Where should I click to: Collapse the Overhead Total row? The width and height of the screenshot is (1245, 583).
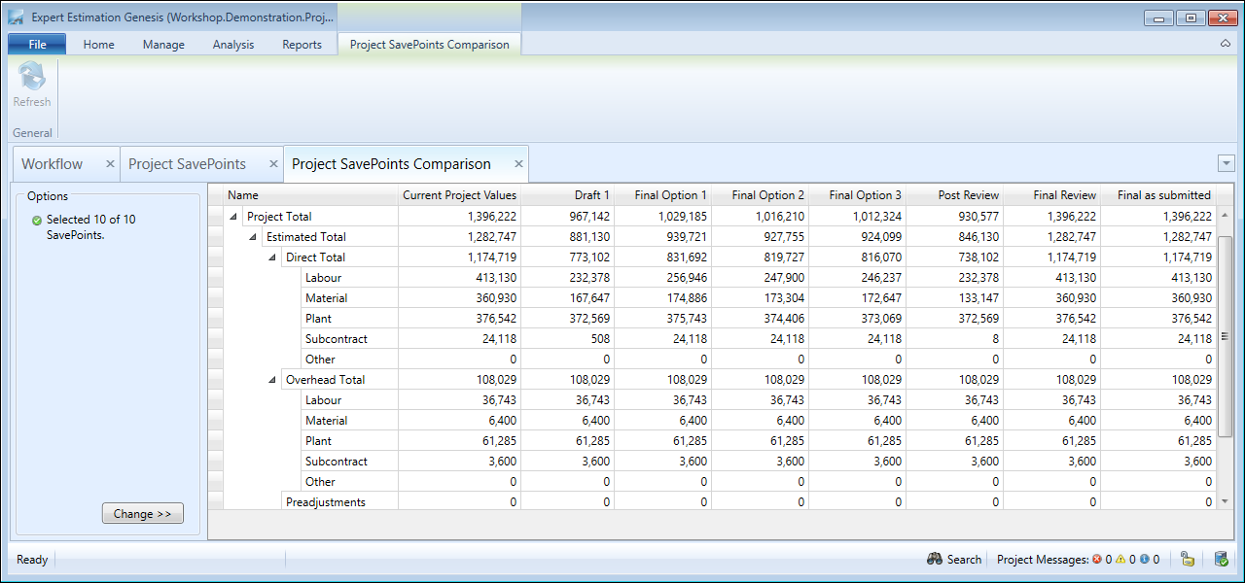click(272, 380)
